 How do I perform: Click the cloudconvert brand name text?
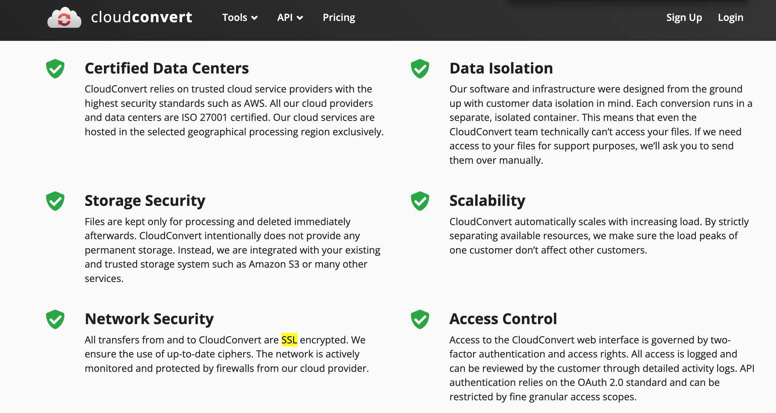pyautogui.click(x=142, y=17)
